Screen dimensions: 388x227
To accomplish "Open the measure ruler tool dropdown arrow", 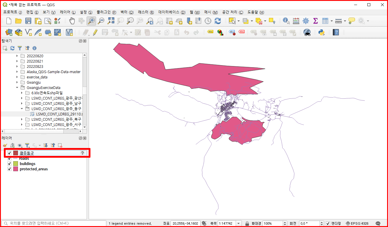I will point(344,21).
